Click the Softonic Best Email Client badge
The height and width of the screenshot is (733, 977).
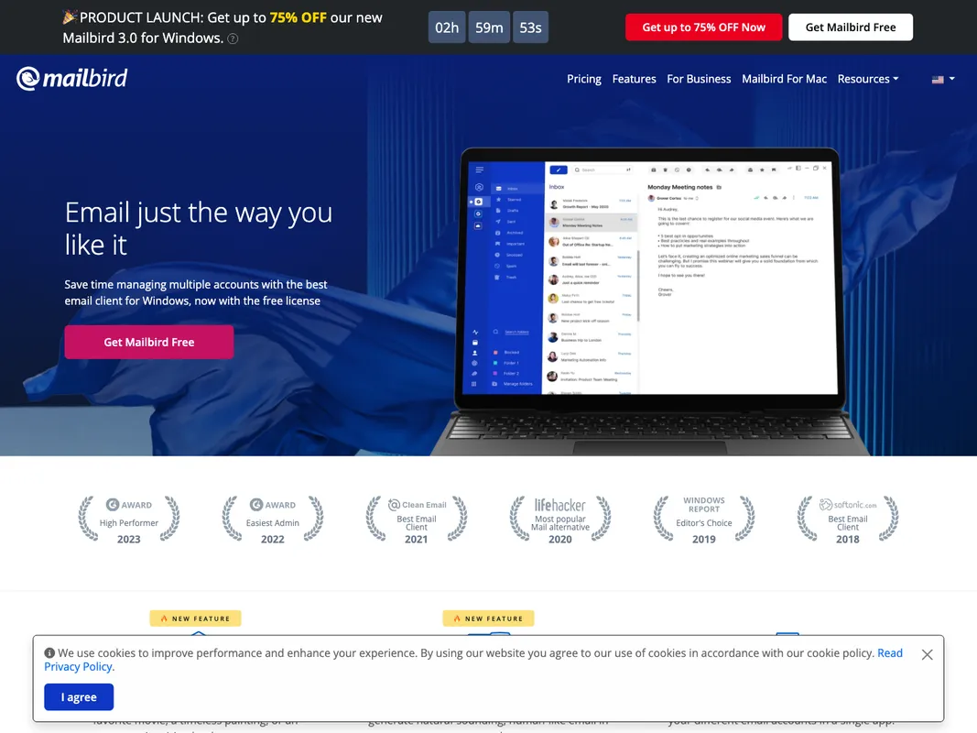pyautogui.click(x=848, y=520)
